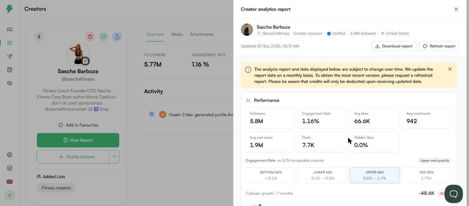Click Refresh report button
Image resolution: width=469 pixels, height=206 pixels.
(x=439, y=46)
